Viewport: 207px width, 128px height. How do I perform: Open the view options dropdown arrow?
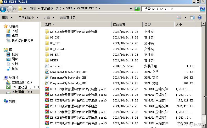coord(185,17)
